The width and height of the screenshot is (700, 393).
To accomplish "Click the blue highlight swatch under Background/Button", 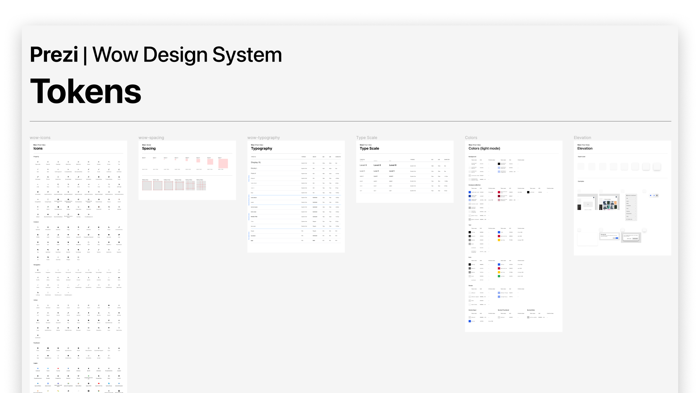I will (x=470, y=192).
